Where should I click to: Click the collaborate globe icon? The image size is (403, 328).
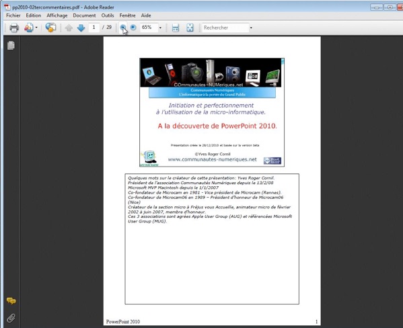pos(50,28)
